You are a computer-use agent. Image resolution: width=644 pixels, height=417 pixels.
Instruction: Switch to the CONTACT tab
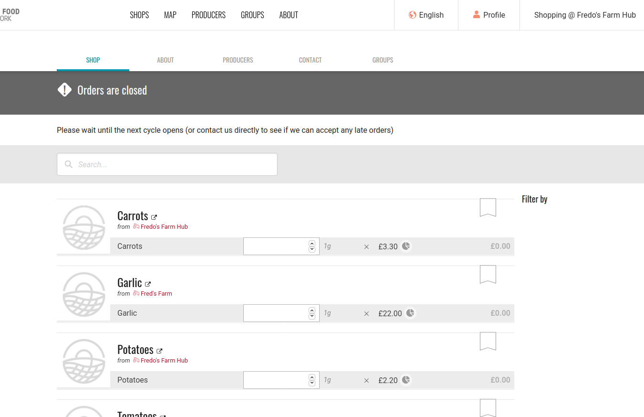pyautogui.click(x=311, y=60)
